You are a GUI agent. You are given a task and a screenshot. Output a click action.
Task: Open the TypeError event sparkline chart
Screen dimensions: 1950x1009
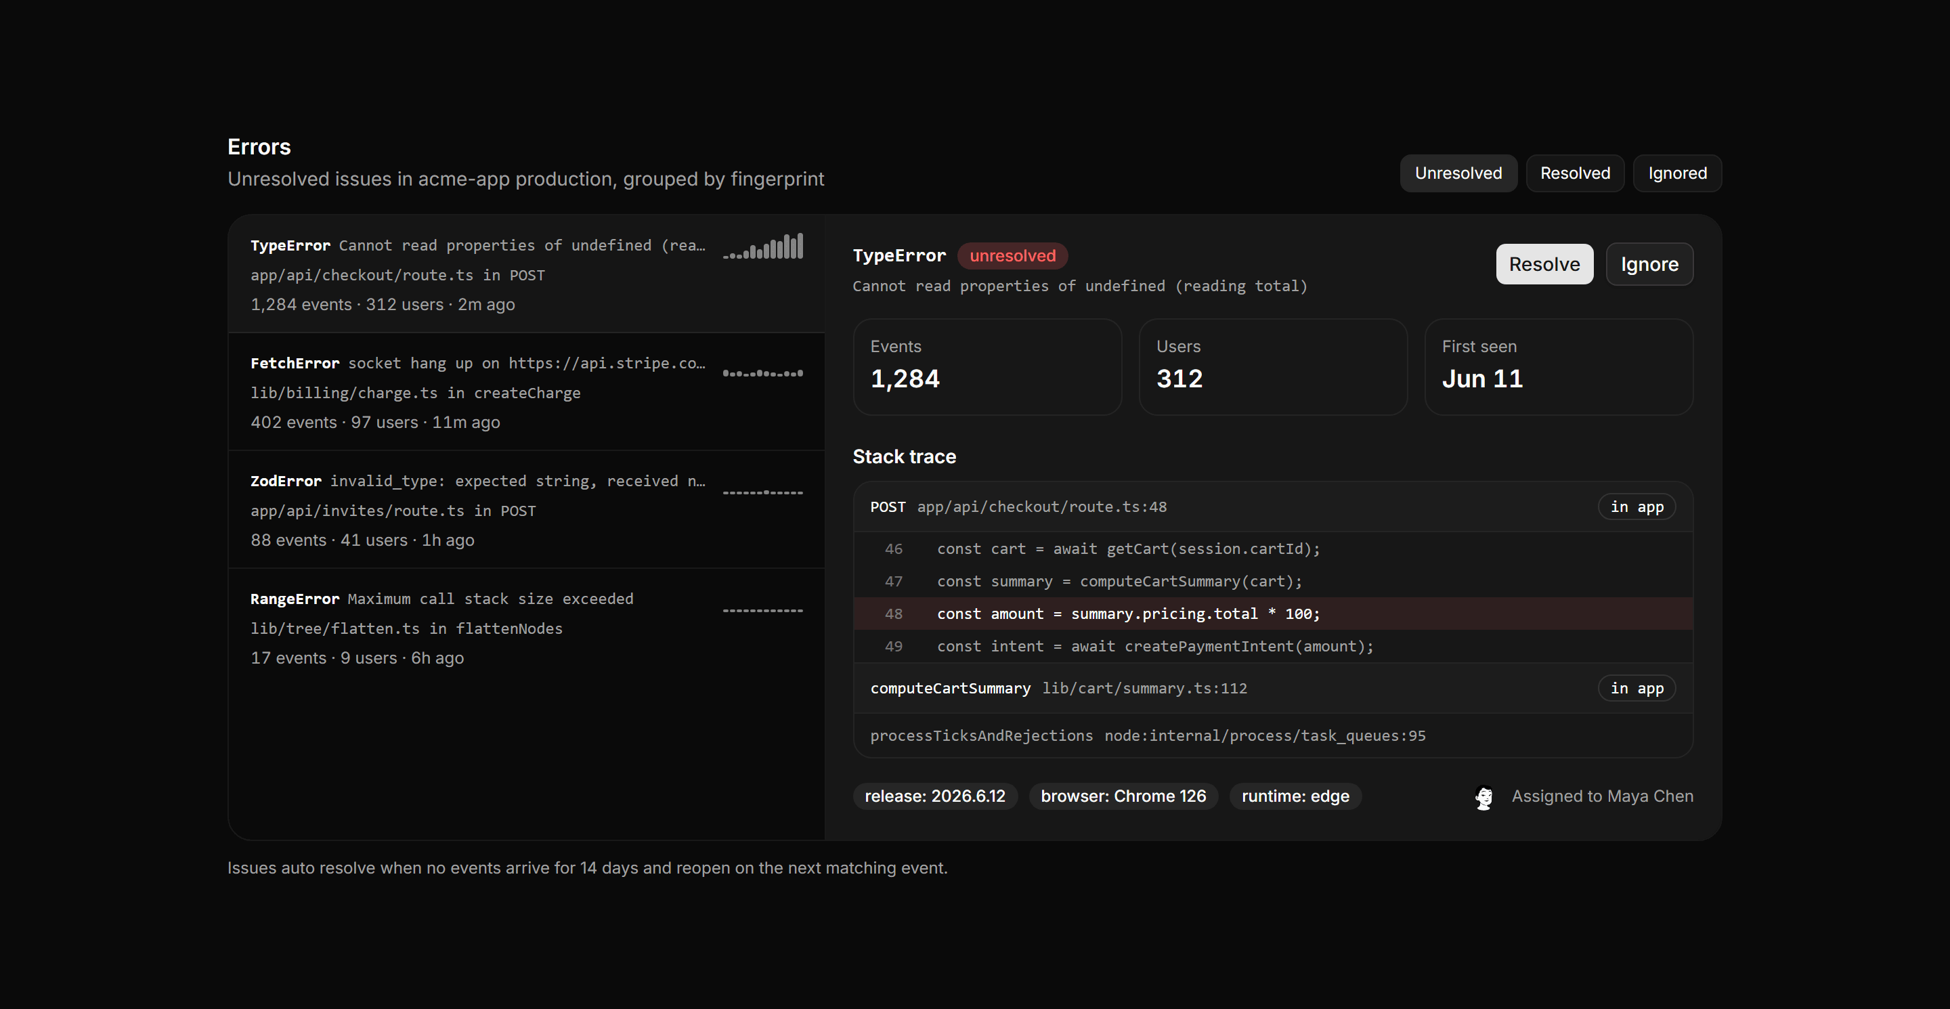[763, 246]
